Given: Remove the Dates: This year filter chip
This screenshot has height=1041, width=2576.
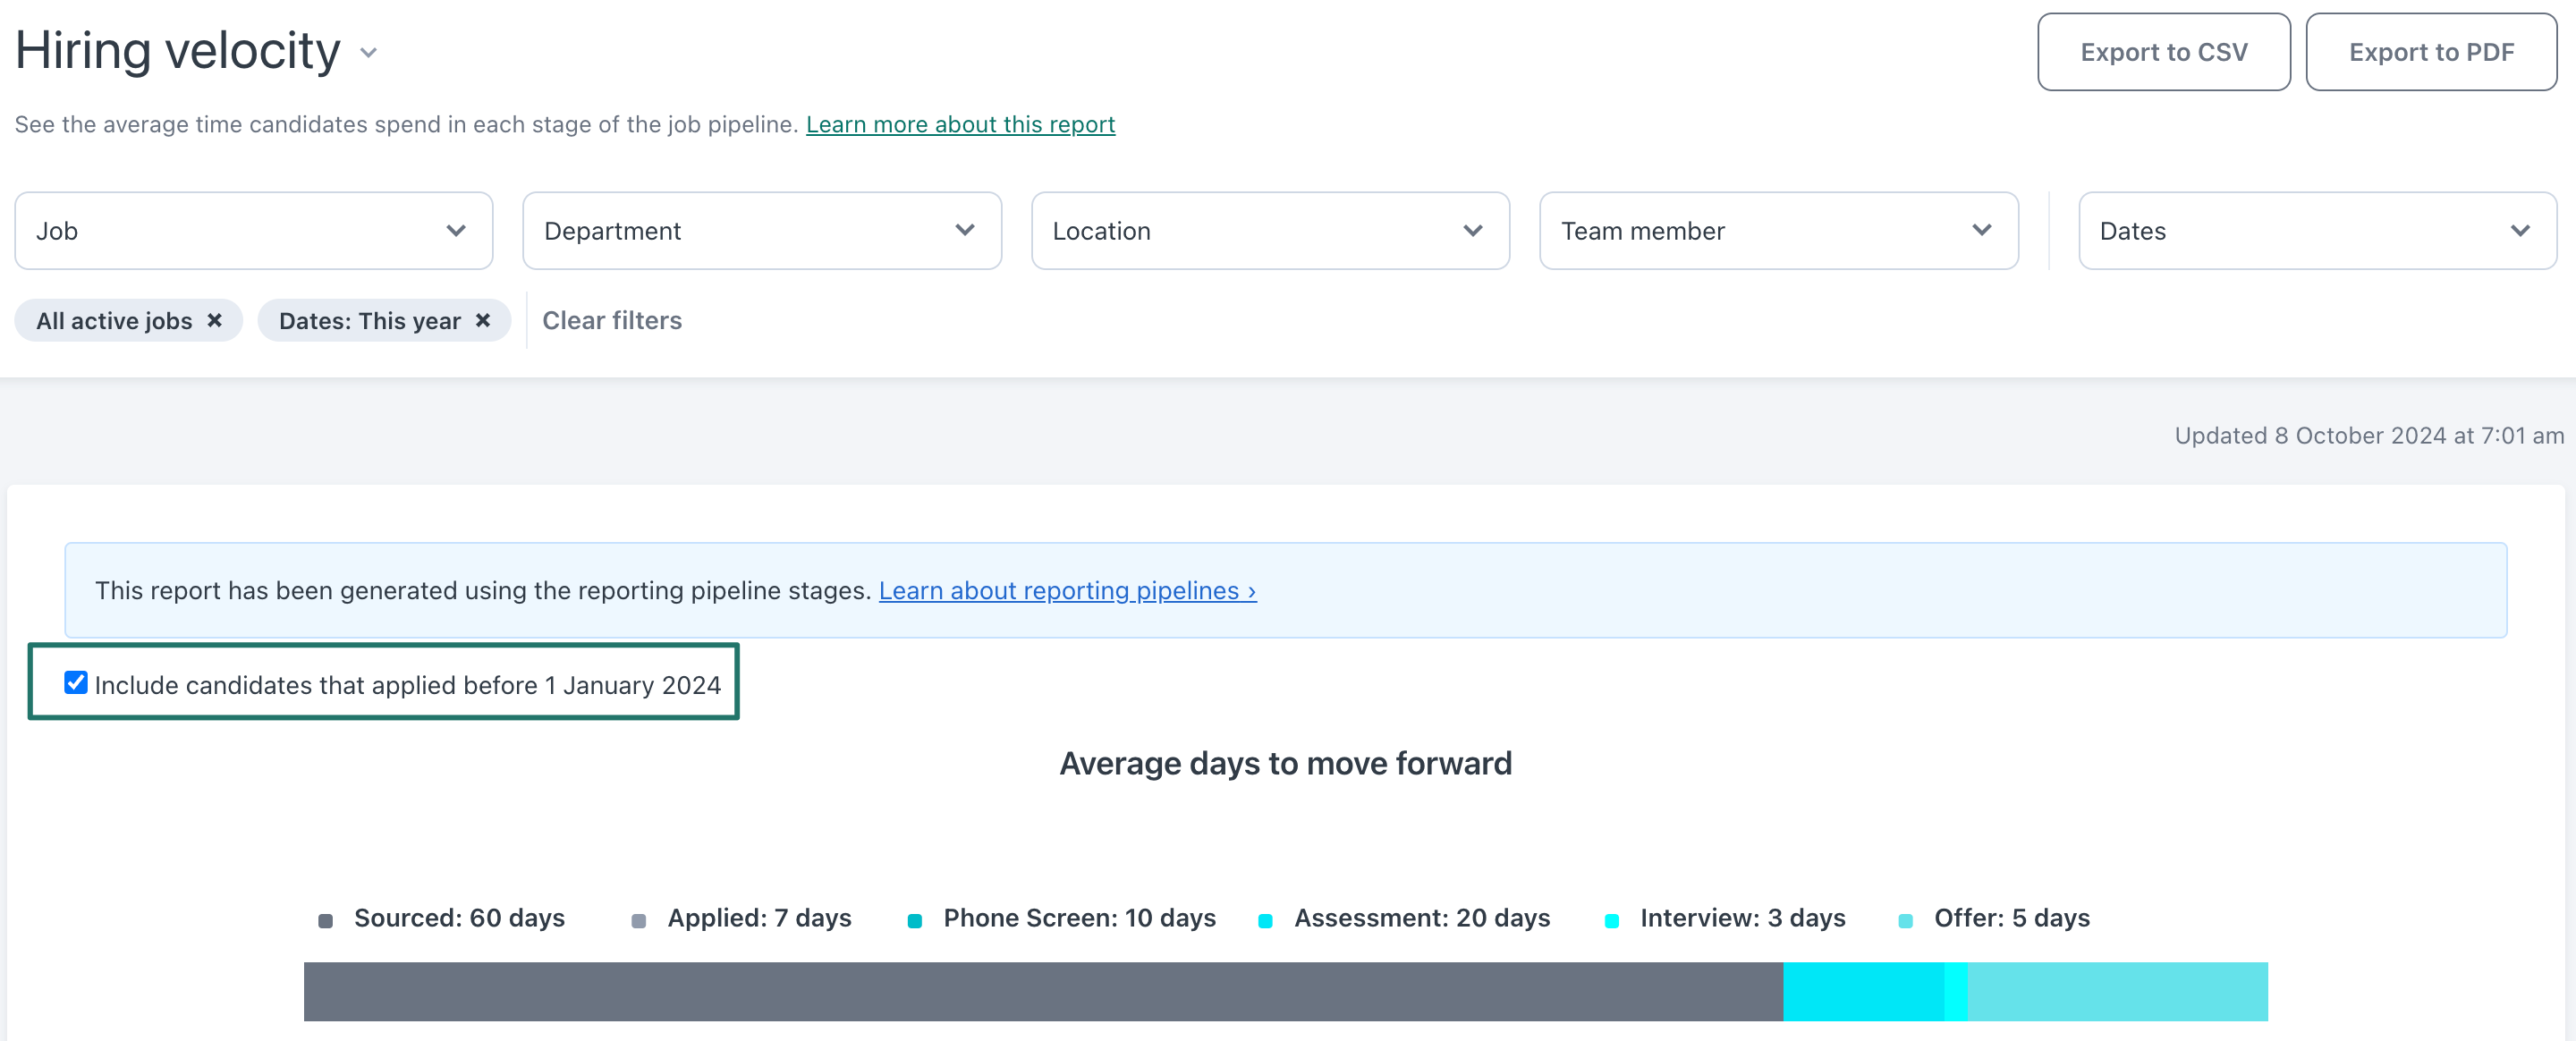Looking at the screenshot, I should click(x=483, y=320).
